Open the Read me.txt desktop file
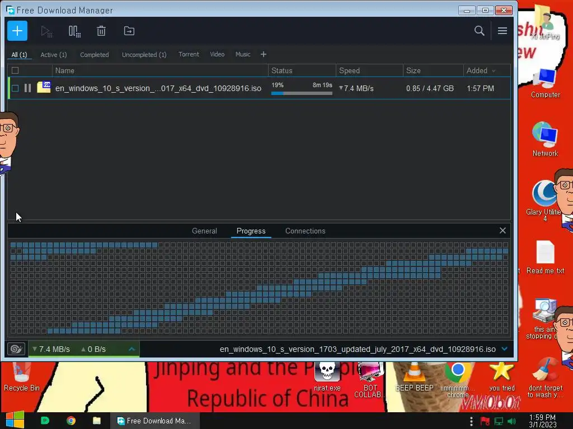The width and height of the screenshot is (573, 429). coord(545,257)
